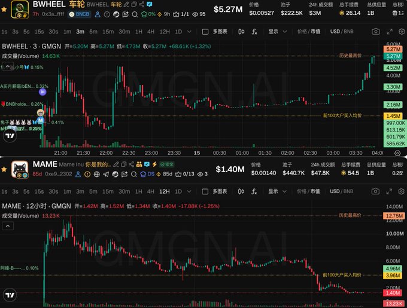Open BWHEEL chart settings gear
407x308 pixels.
[402, 32]
